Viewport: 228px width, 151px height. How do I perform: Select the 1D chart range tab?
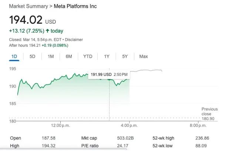click(x=14, y=56)
